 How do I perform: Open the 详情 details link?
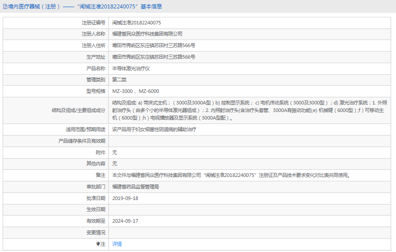pos(117,244)
